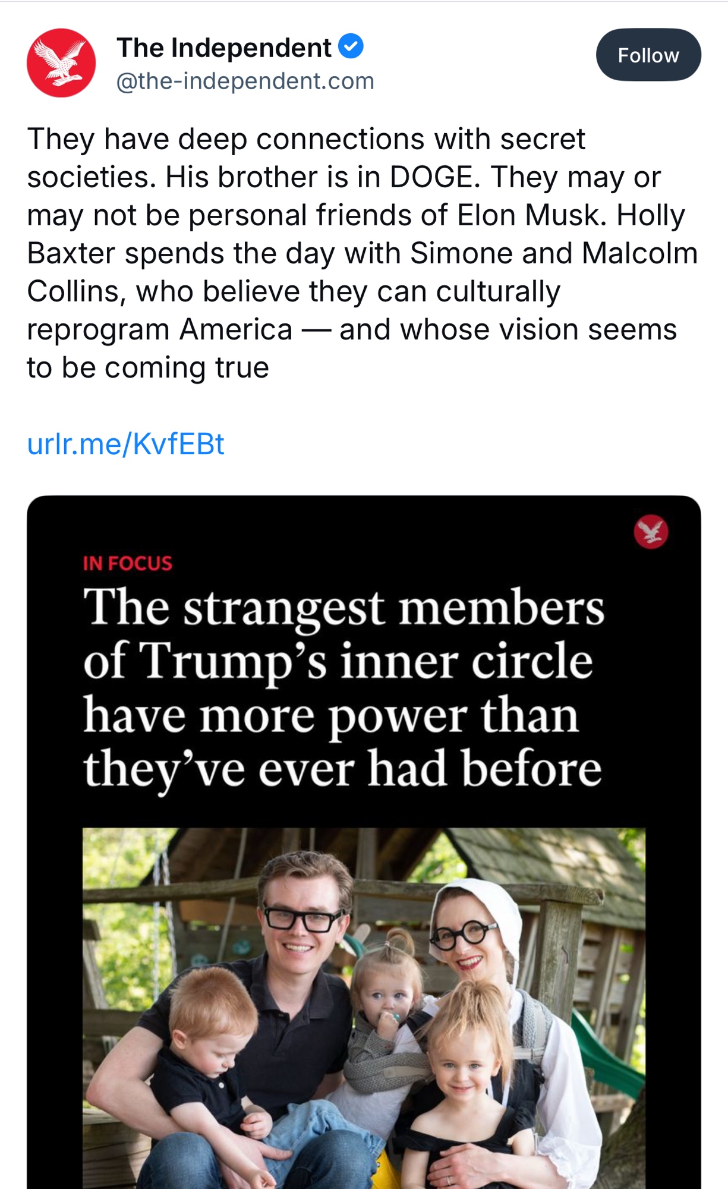728x1189 pixels.
Task: Click The Independent display name
Action: (224, 48)
